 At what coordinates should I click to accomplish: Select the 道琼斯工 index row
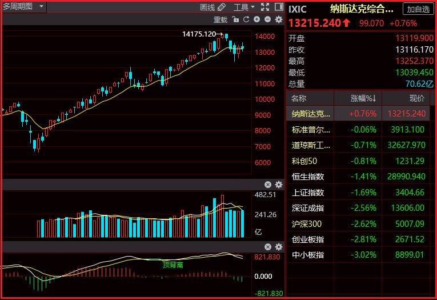tap(358, 145)
